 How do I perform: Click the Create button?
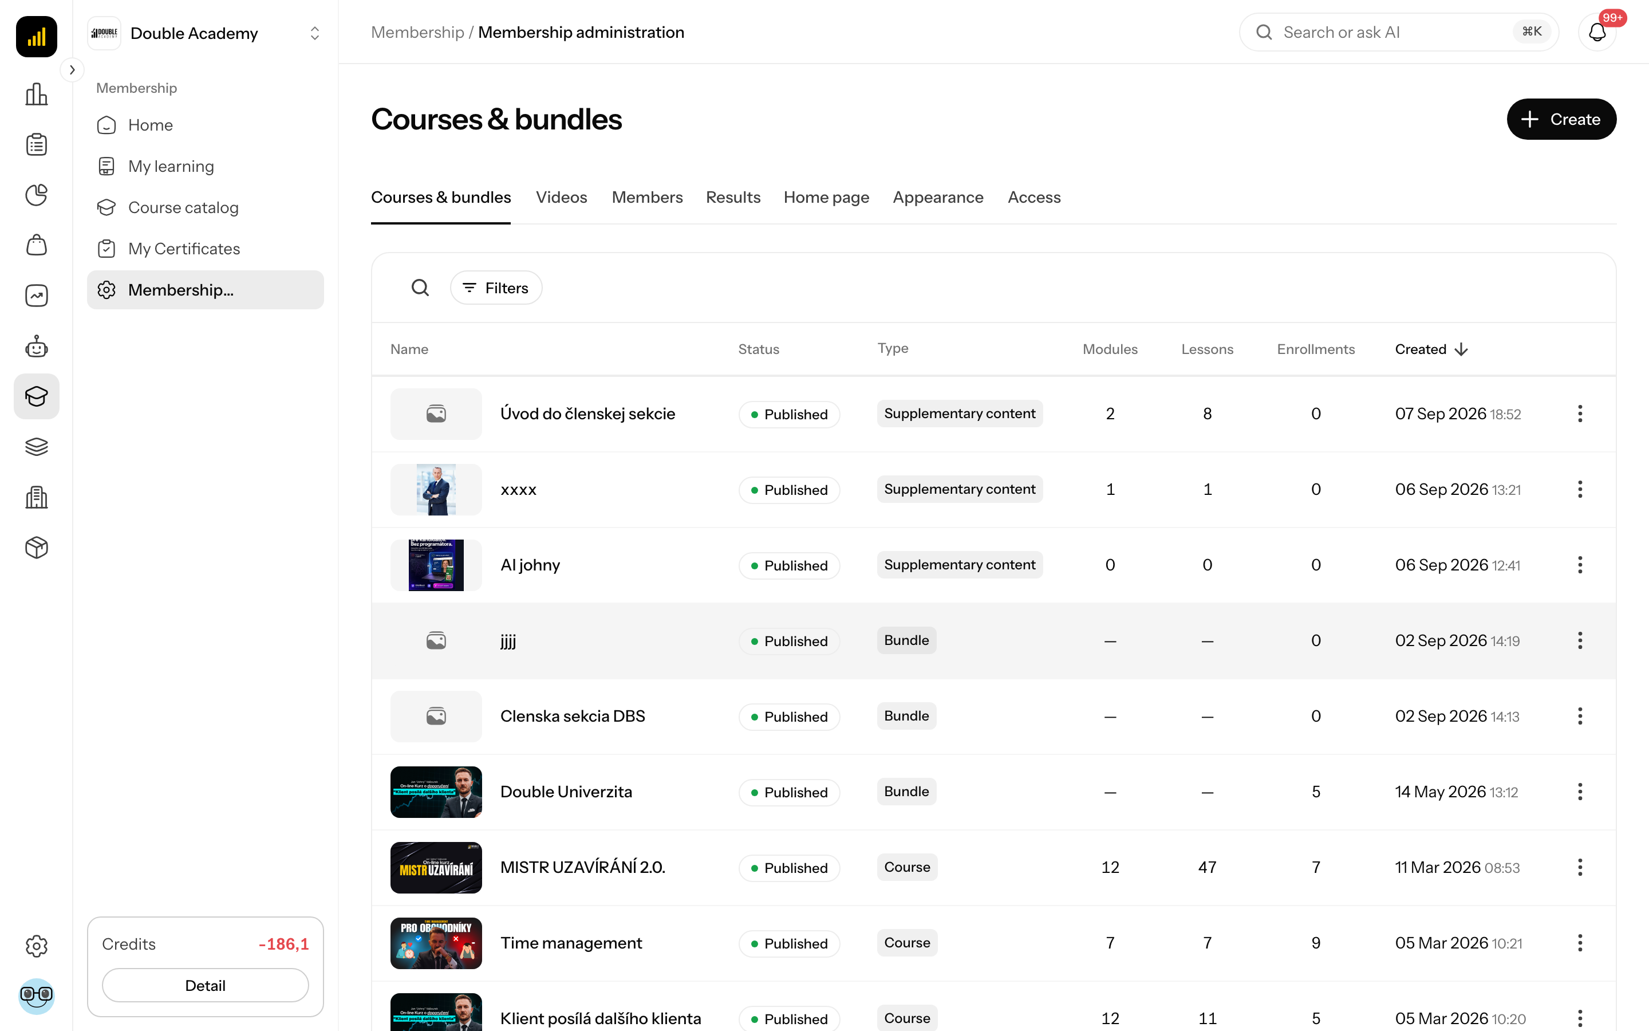1561,119
